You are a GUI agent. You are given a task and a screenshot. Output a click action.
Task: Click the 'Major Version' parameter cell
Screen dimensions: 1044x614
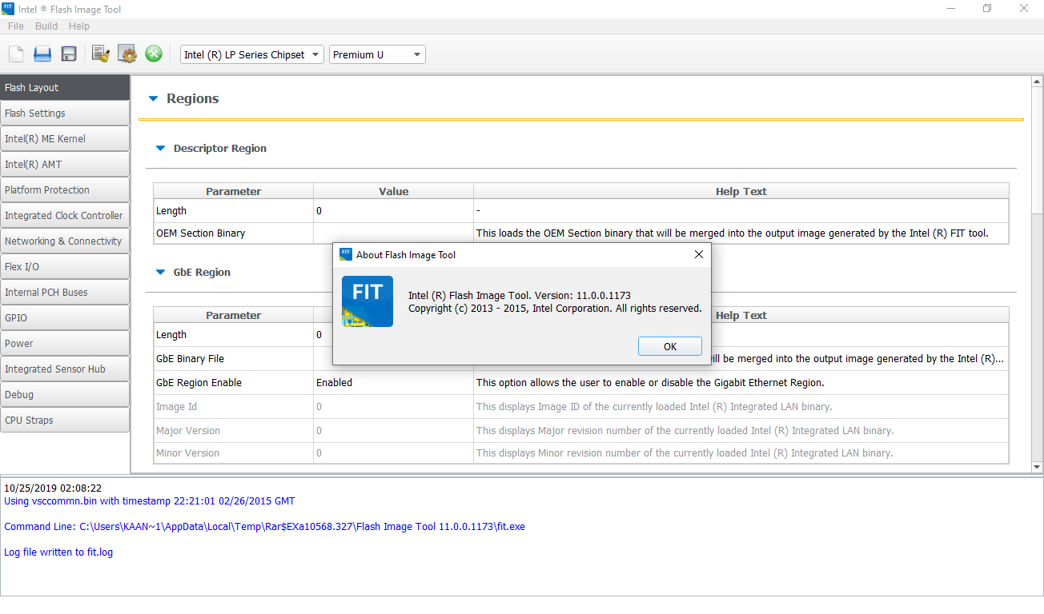click(234, 431)
